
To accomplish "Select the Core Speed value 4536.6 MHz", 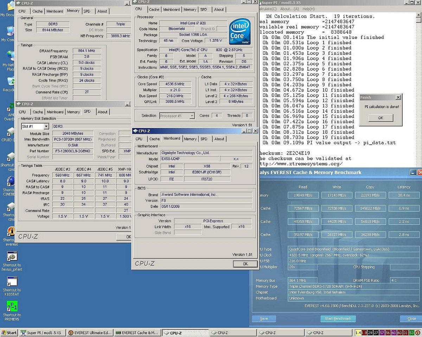I will click(176, 84).
